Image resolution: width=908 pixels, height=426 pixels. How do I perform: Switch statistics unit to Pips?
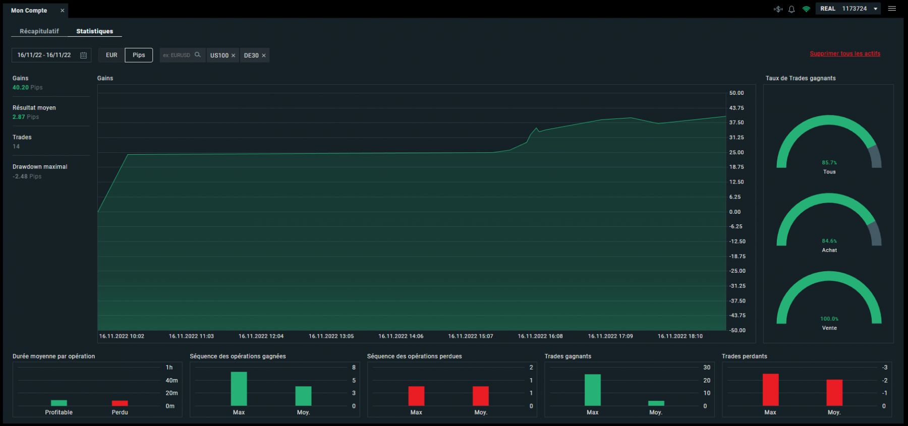coord(139,55)
